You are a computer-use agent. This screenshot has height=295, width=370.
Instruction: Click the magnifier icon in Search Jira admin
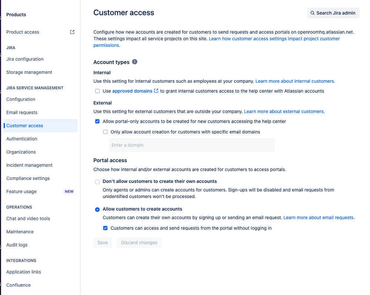313,13
